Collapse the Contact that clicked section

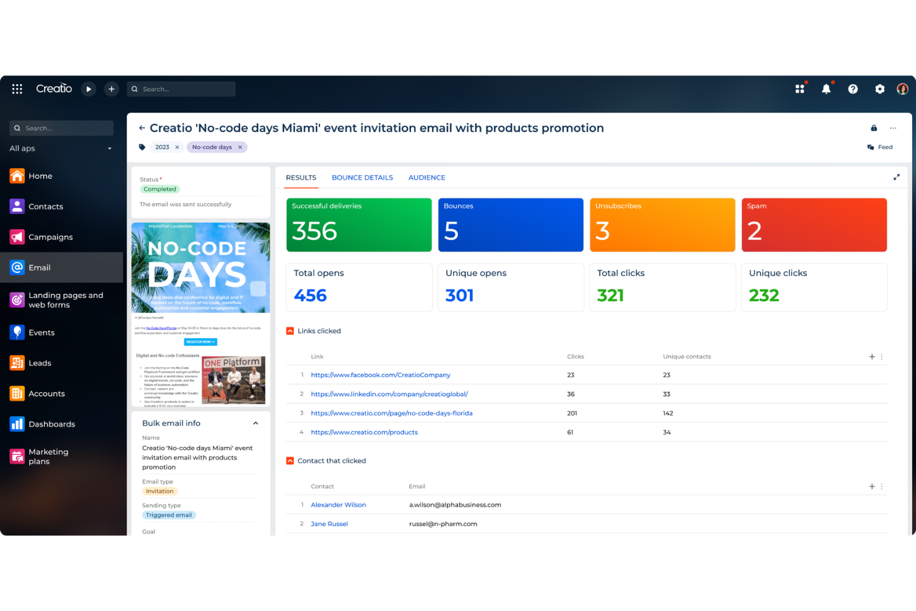pyautogui.click(x=290, y=461)
